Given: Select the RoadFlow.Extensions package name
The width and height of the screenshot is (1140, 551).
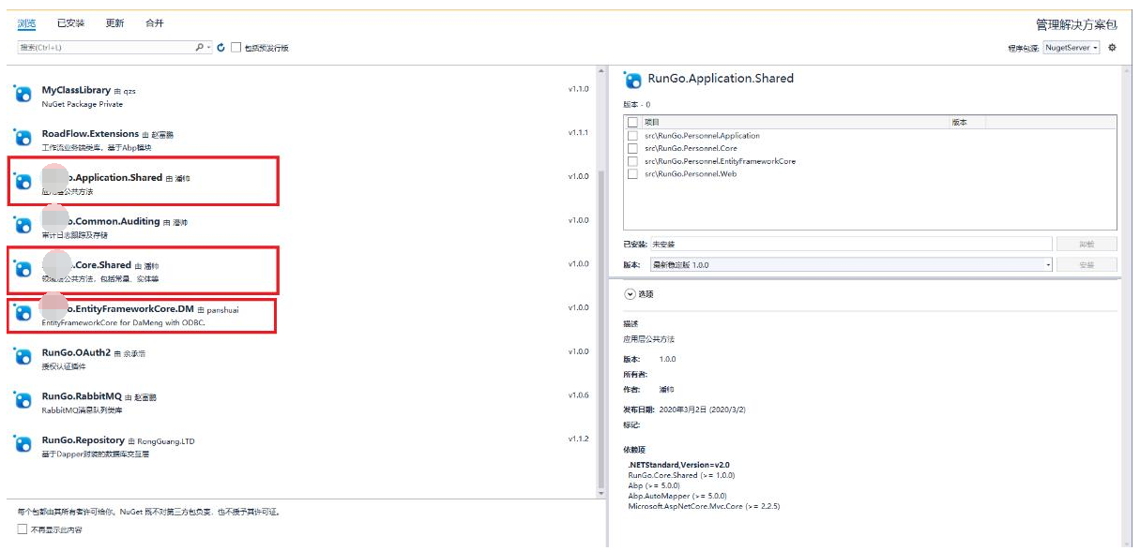Looking at the screenshot, I should click(90, 134).
